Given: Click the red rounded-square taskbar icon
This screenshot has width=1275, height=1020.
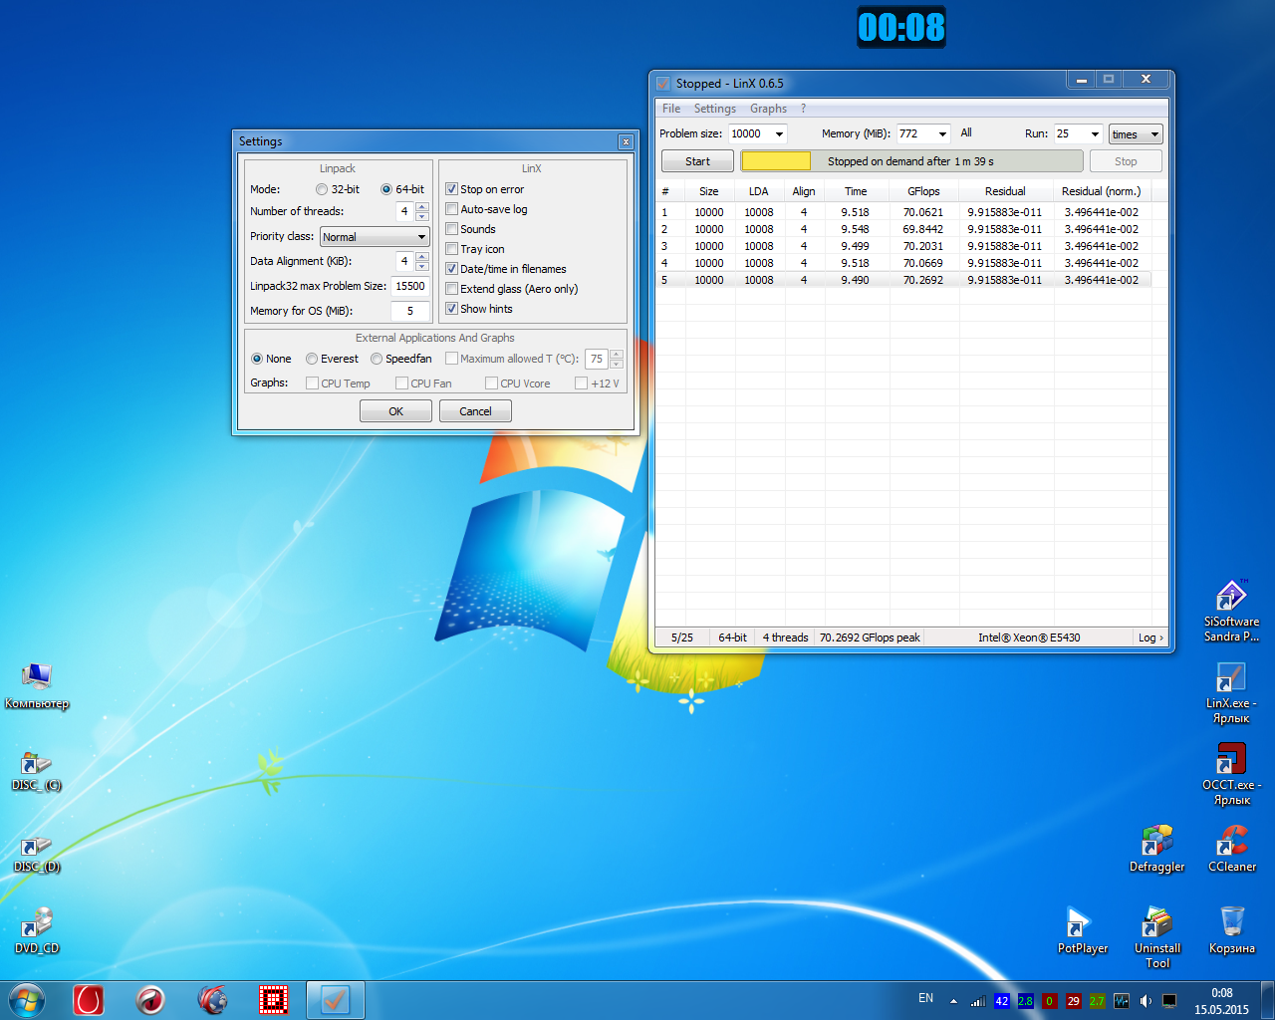Looking at the screenshot, I should tap(89, 1000).
